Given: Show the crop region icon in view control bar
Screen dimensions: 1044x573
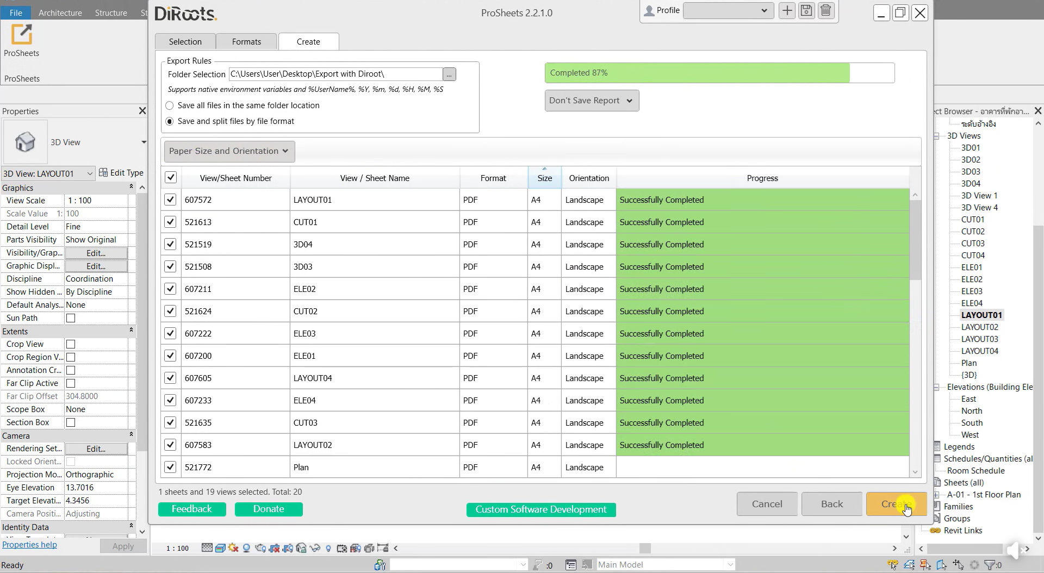Looking at the screenshot, I should [288, 548].
